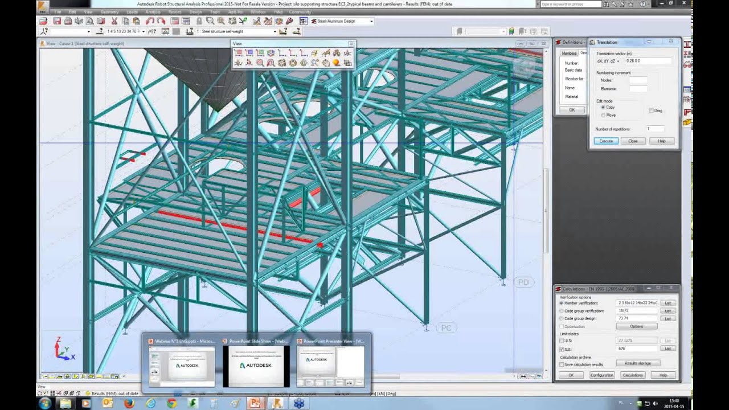Image resolution: width=729 pixels, height=410 pixels.
Task: Expand the node selection dropdown
Action: [89, 31]
